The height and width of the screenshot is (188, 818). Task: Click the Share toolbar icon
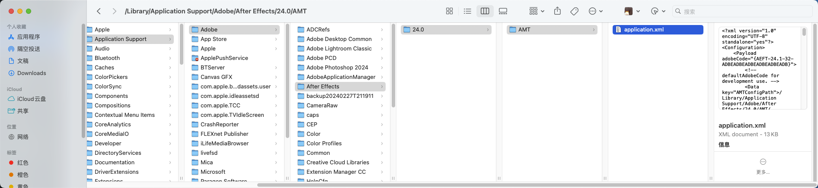[x=557, y=11]
